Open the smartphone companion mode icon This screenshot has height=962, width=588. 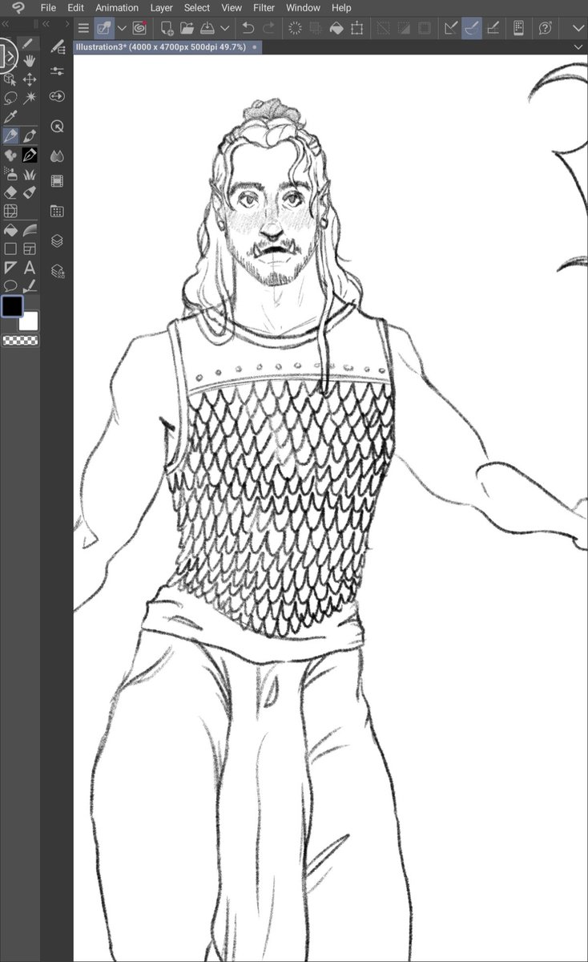pos(519,28)
